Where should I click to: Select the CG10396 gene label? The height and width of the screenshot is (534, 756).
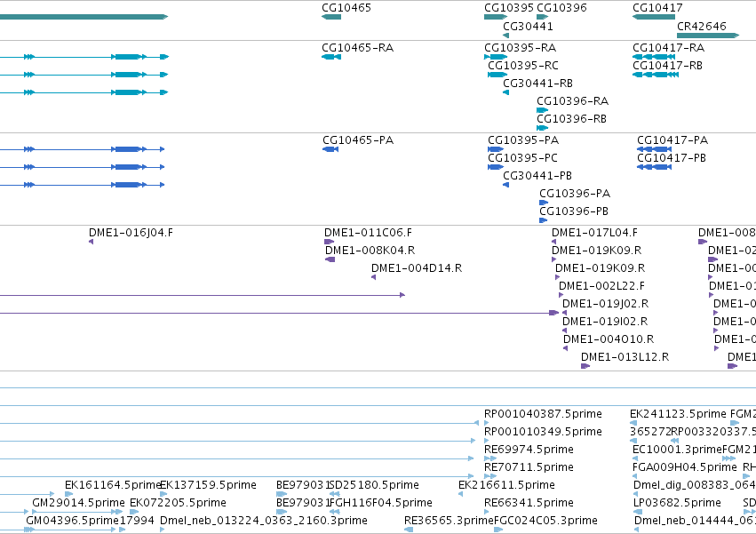point(561,8)
